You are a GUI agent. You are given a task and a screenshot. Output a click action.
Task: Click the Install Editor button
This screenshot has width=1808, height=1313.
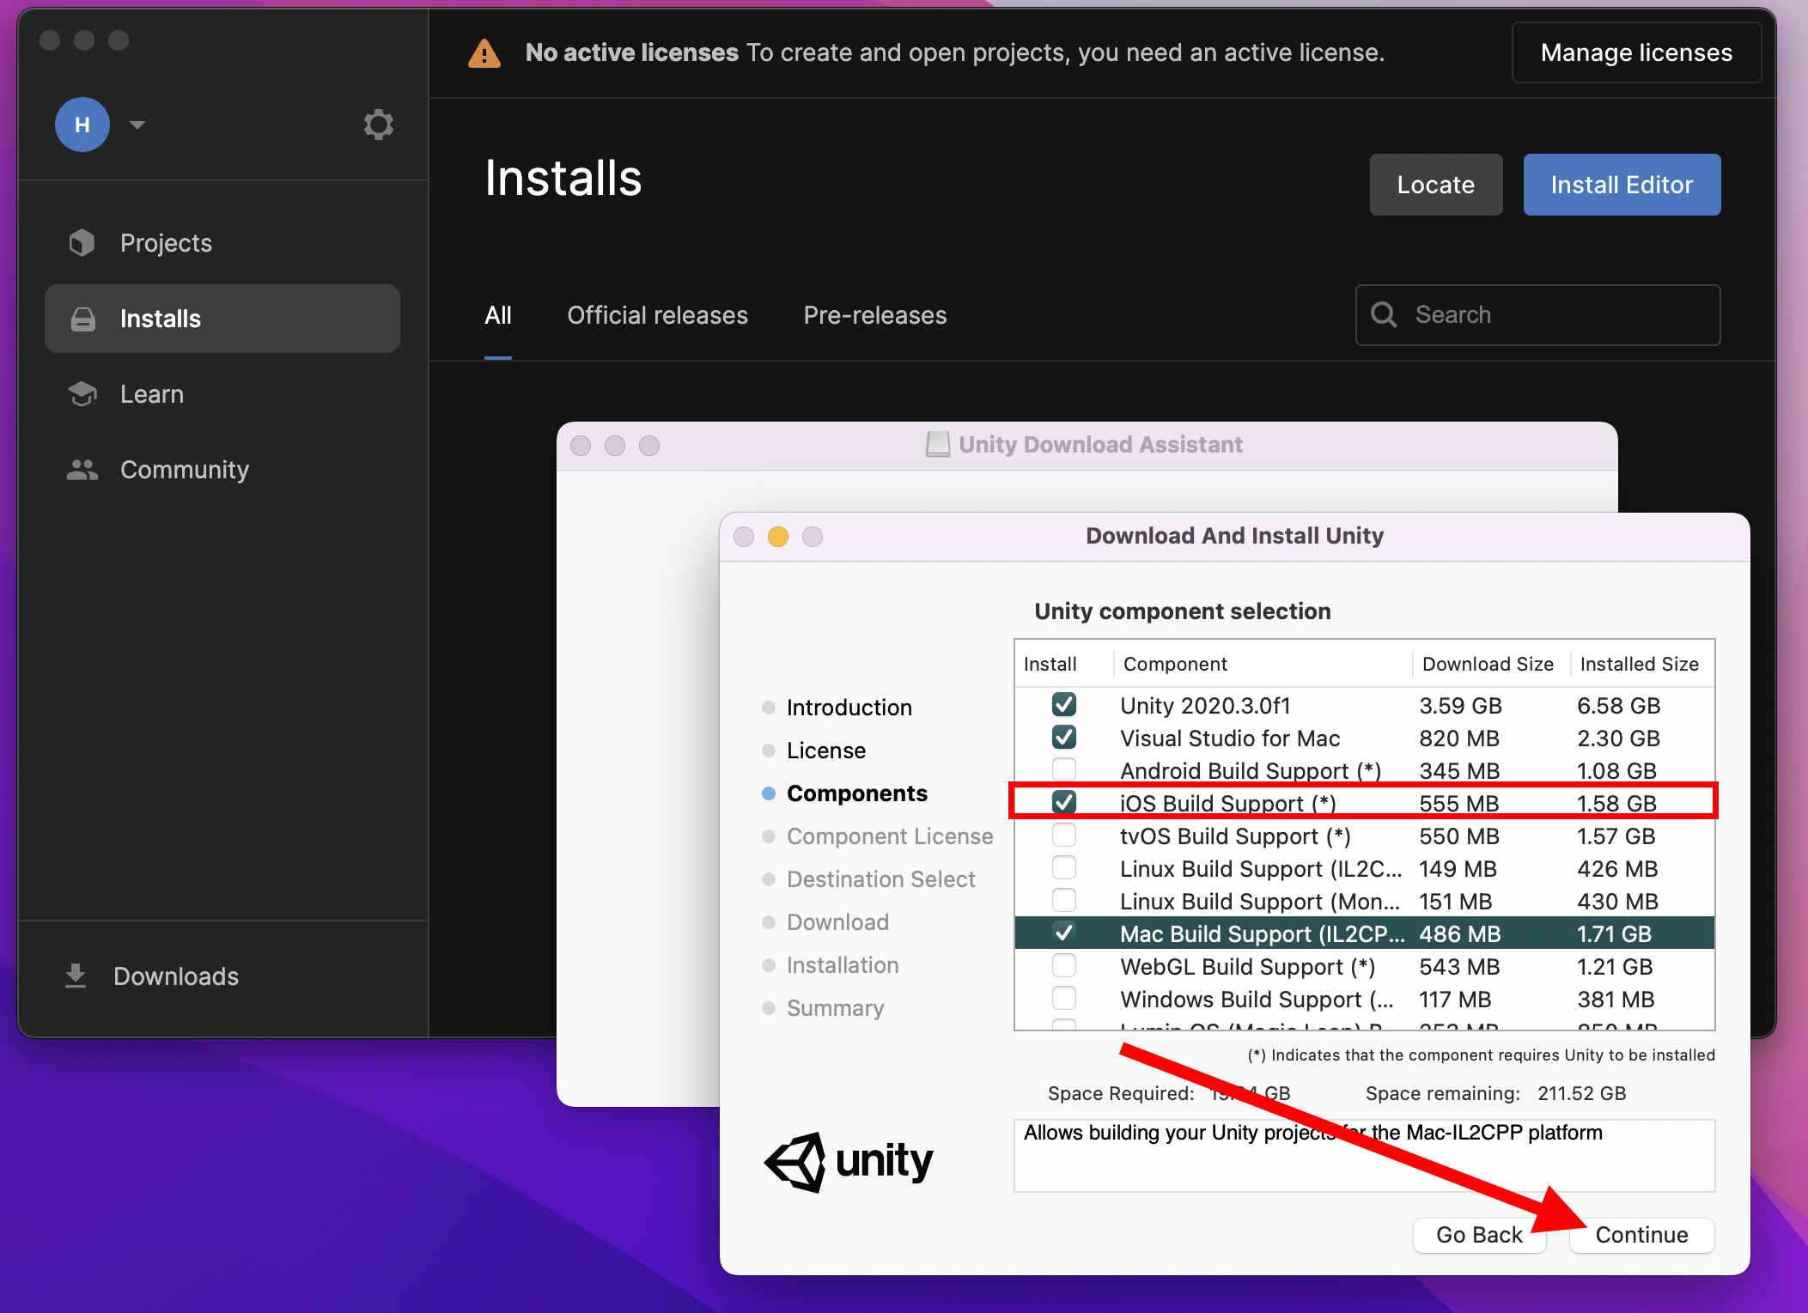(1621, 185)
